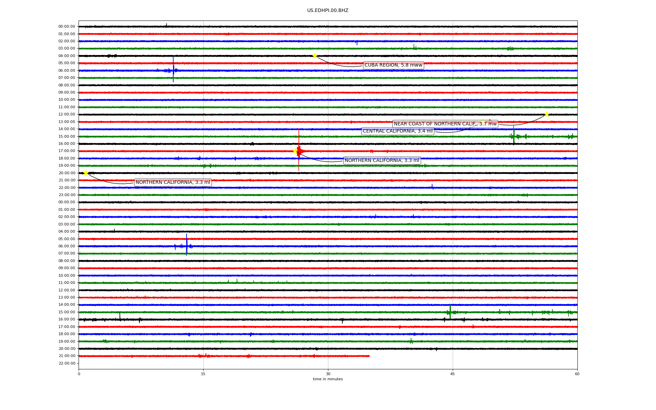Click the star marking the Cuba Region earthquake
This screenshot has width=656, height=410.
314,56
